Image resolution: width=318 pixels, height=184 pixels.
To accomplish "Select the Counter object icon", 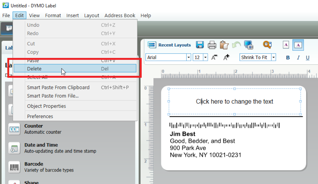I will click(14, 129).
